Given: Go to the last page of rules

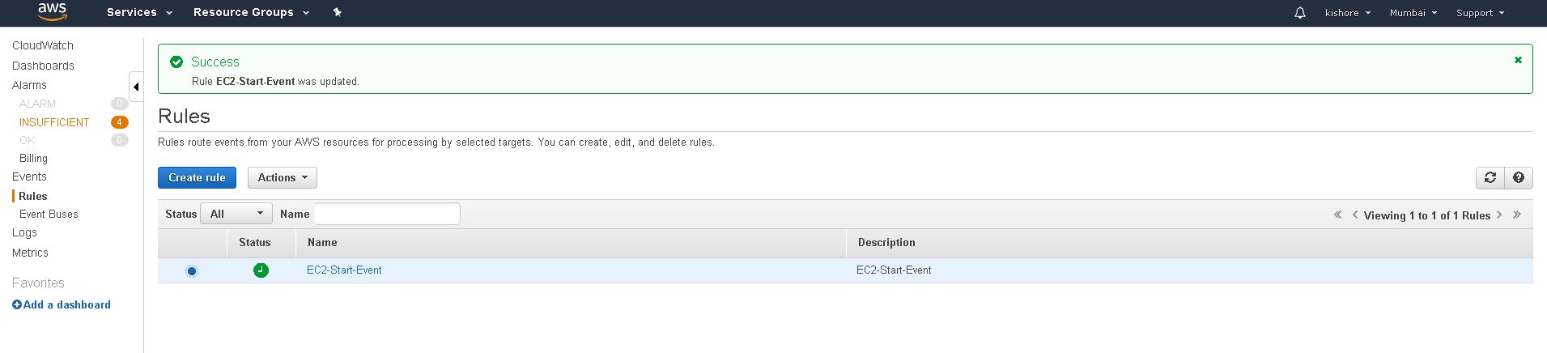Looking at the screenshot, I should (1517, 215).
